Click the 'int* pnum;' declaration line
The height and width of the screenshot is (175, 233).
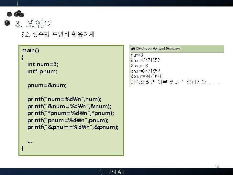[42, 71]
